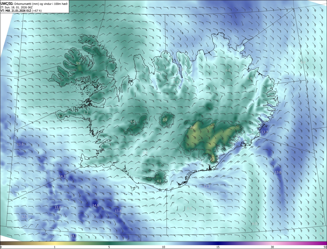Click the '13.7' value off the east coast
Screen dimensions: 327x249
pos(264,132)
